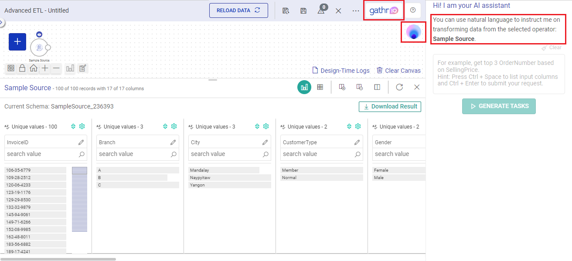Toggle the eye icon above Sample Source node
This screenshot has width=572, height=261.
pyautogui.click(x=39, y=34)
